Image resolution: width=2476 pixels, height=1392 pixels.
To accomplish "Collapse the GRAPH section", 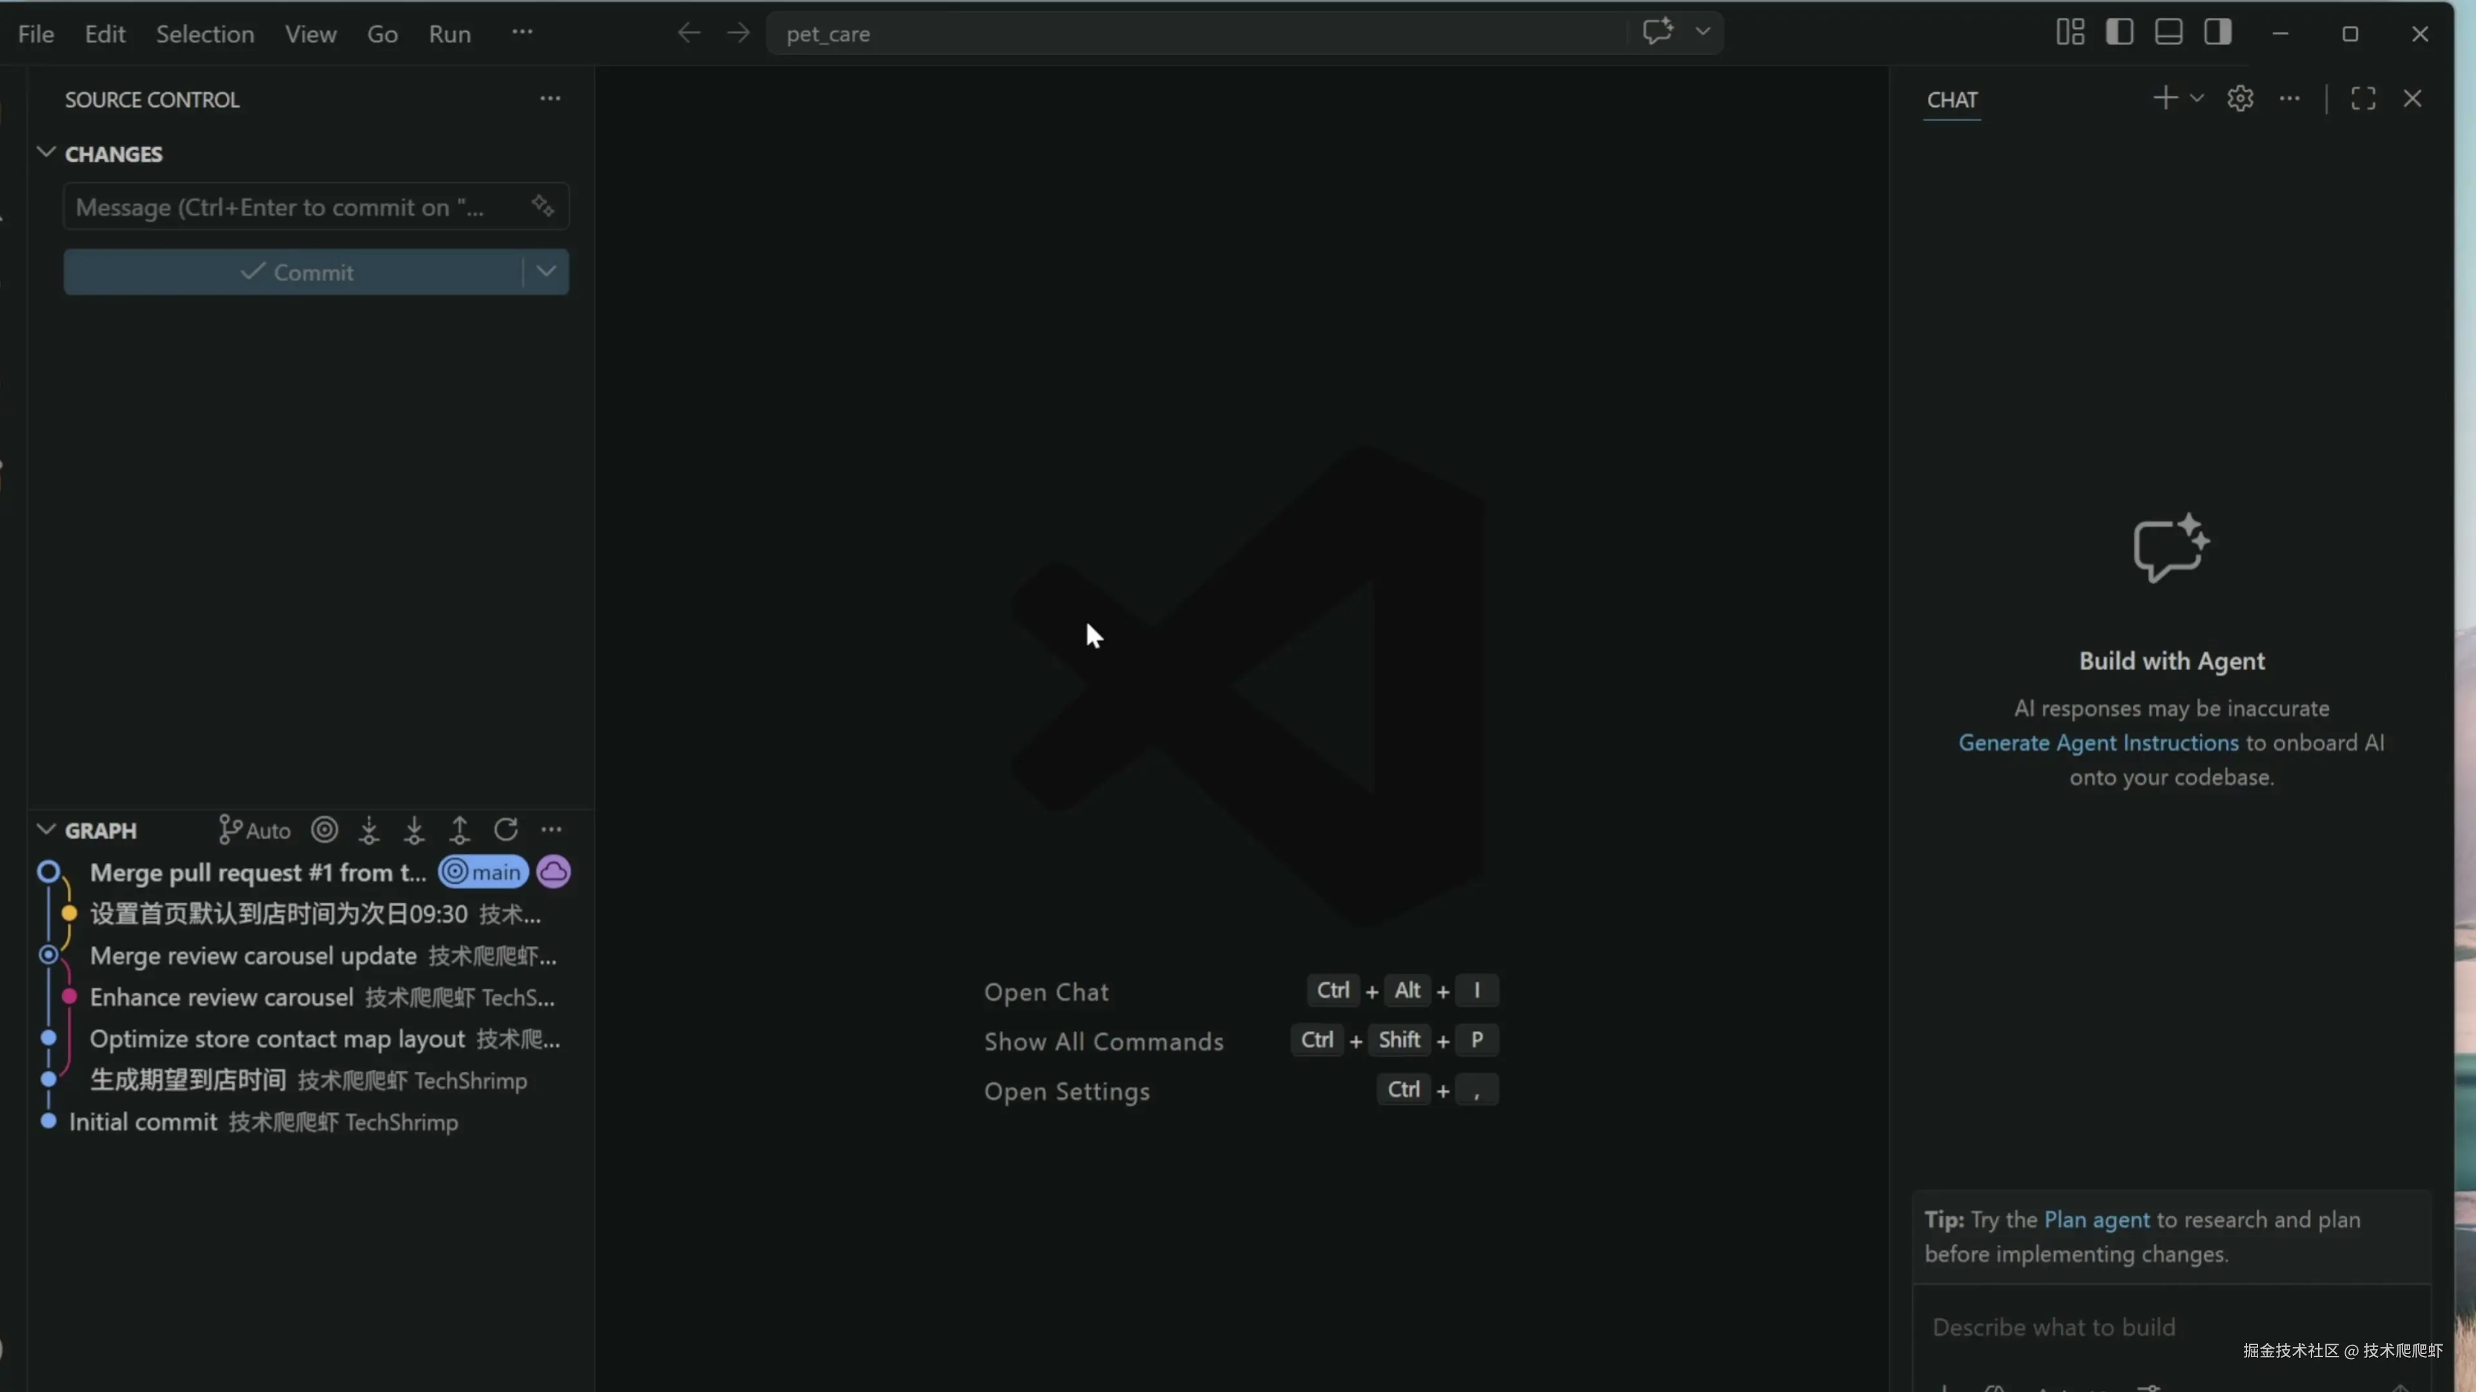I will pyautogui.click(x=45, y=830).
